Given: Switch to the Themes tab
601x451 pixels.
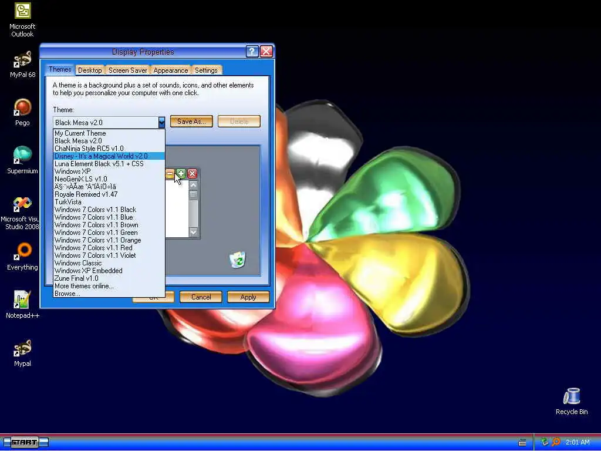Looking at the screenshot, I should [60, 69].
